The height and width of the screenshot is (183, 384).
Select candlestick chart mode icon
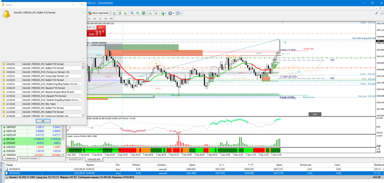click(120, 13)
